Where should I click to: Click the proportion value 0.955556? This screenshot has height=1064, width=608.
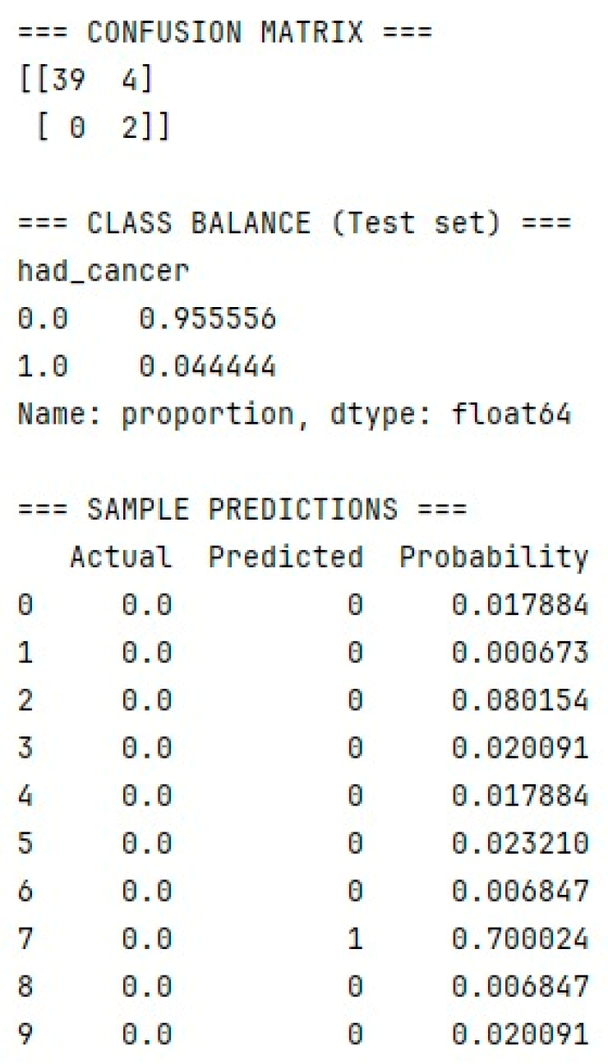point(207,319)
